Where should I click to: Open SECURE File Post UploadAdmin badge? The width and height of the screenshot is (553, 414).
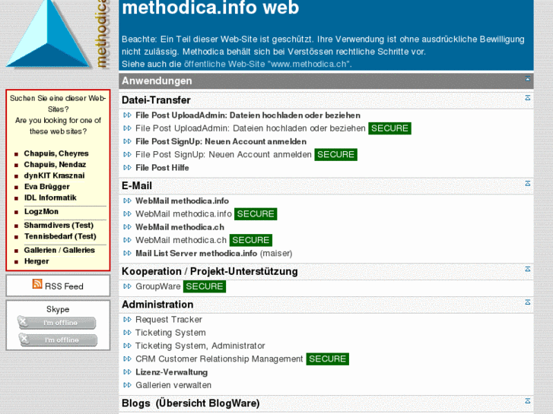point(389,128)
